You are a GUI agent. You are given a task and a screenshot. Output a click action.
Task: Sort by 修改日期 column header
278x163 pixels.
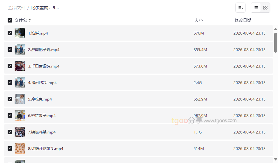(x=243, y=20)
